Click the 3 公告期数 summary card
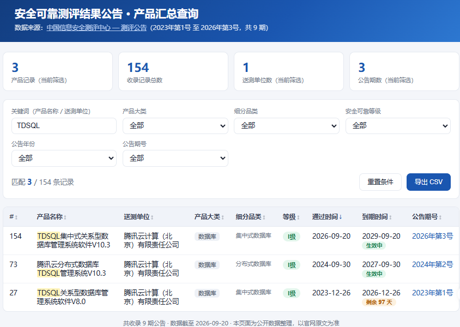The height and width of the screenshot is (327, 460). click(404, 71)
